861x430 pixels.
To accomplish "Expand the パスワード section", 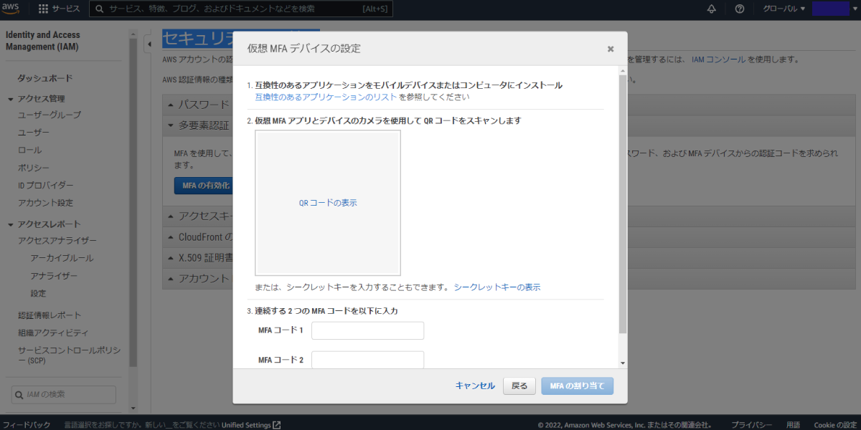I will 171,105.
